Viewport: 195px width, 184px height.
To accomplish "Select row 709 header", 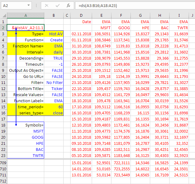I will pyautogui.click(x=4, y=163).
